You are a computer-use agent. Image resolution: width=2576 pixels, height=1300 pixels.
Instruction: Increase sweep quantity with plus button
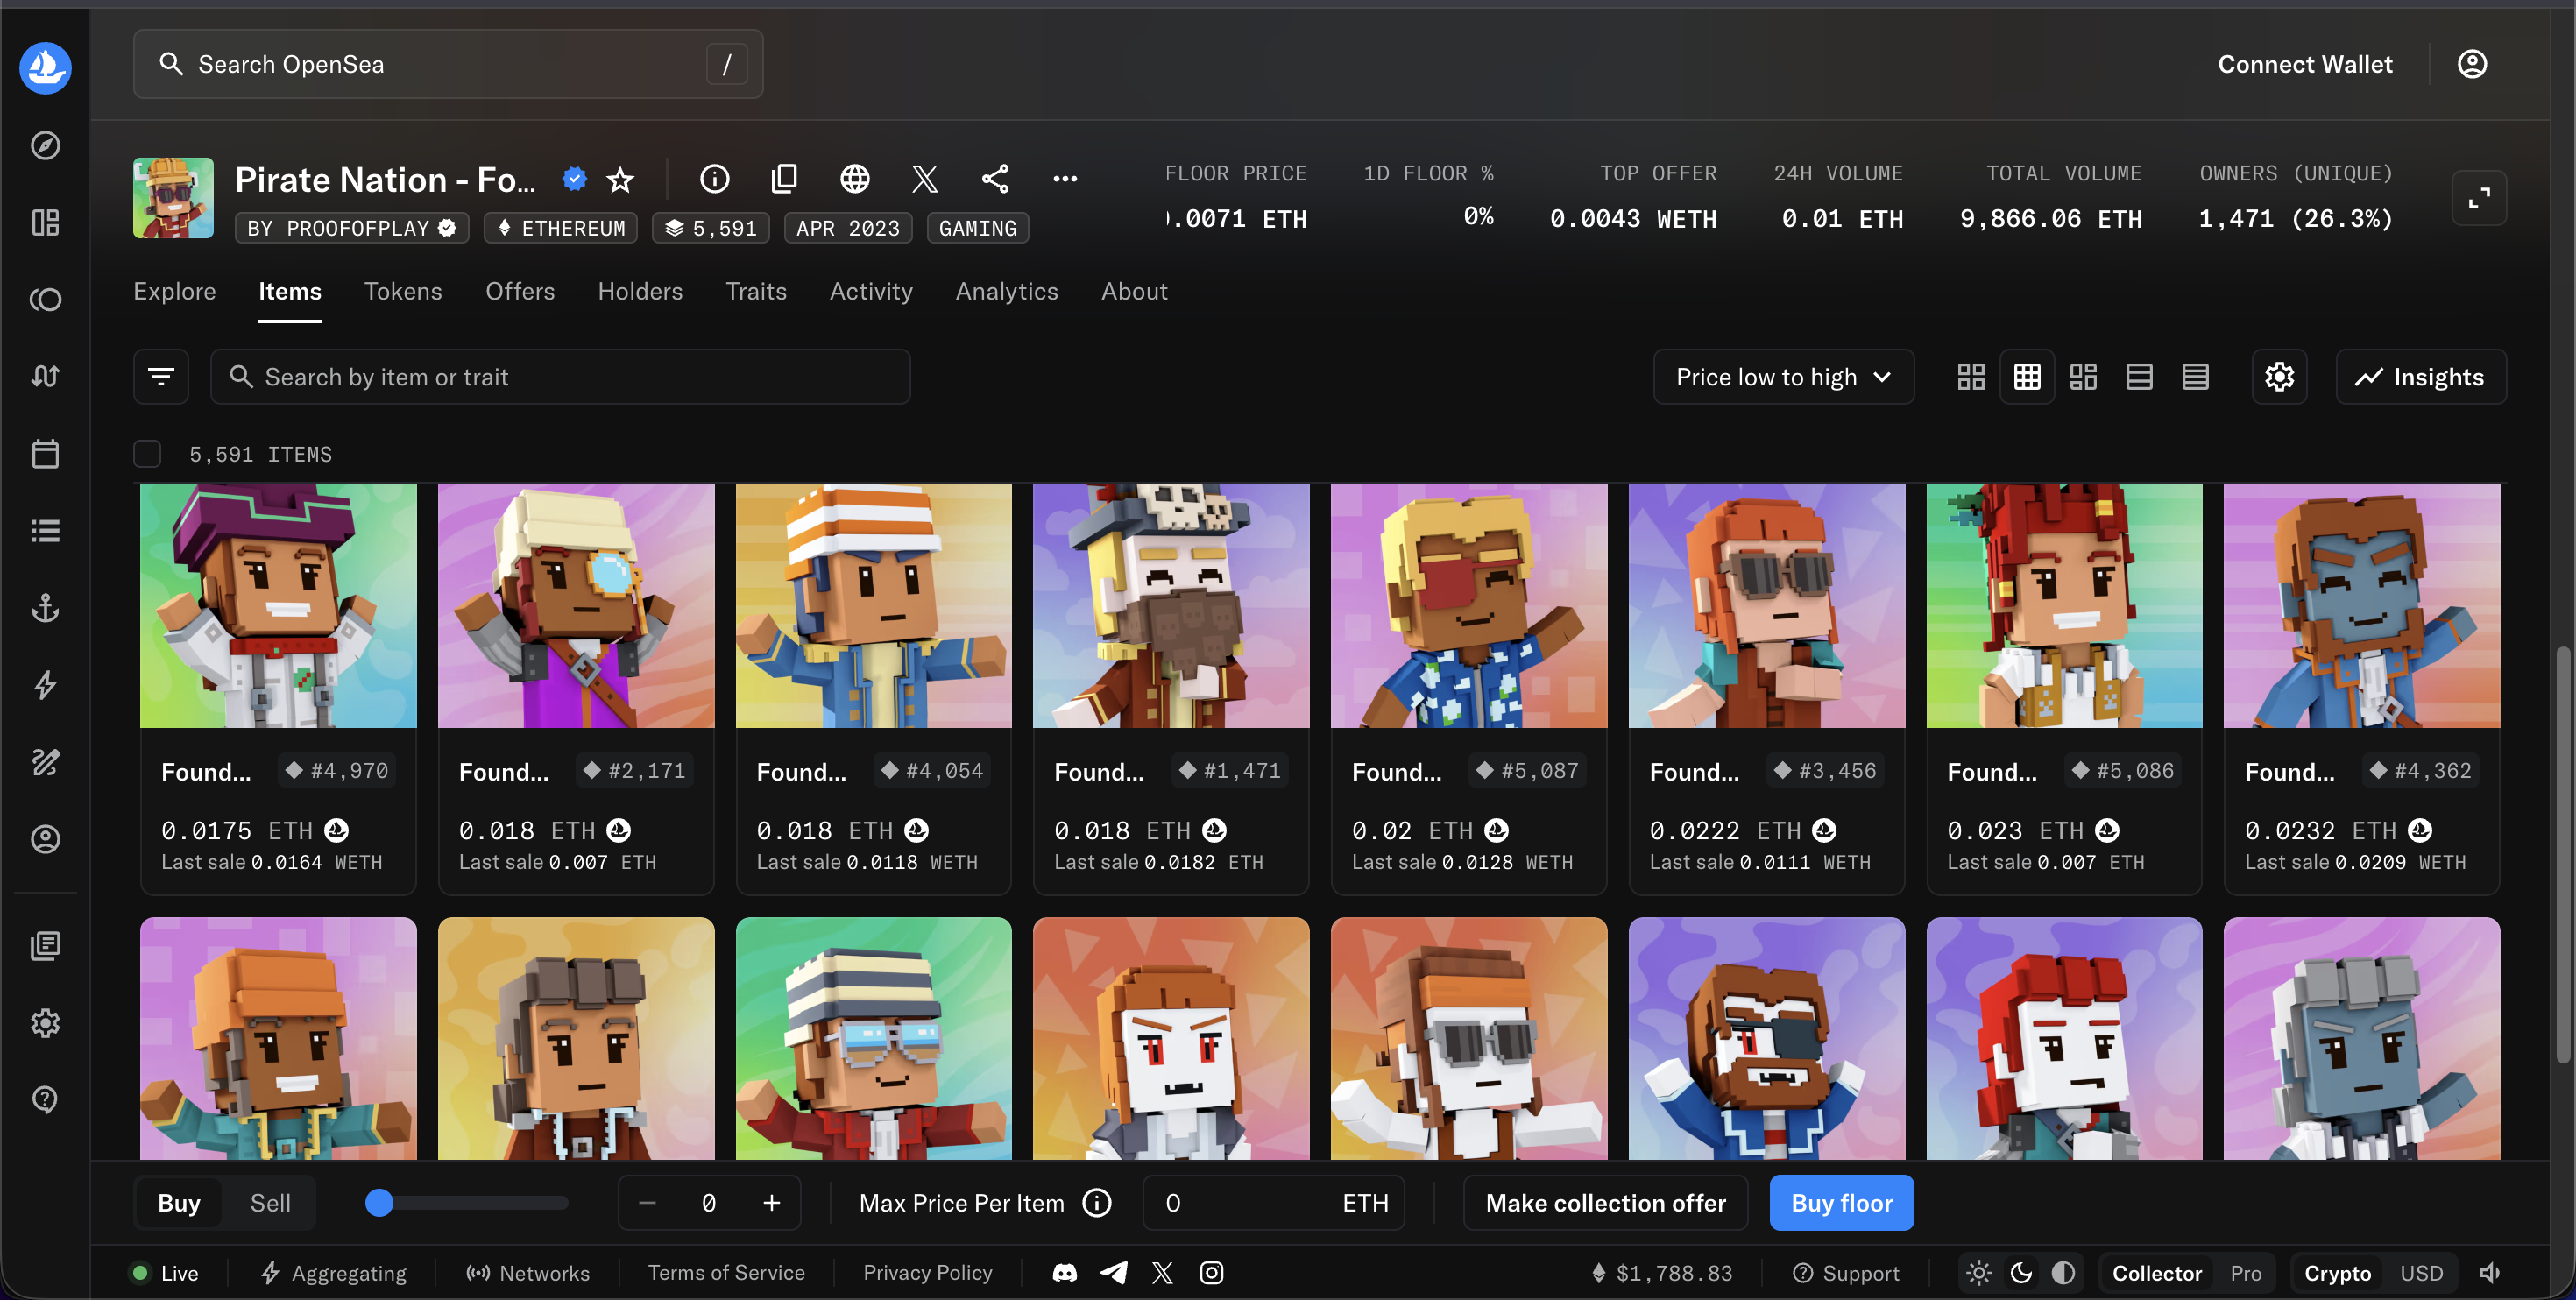point(771,1203)
